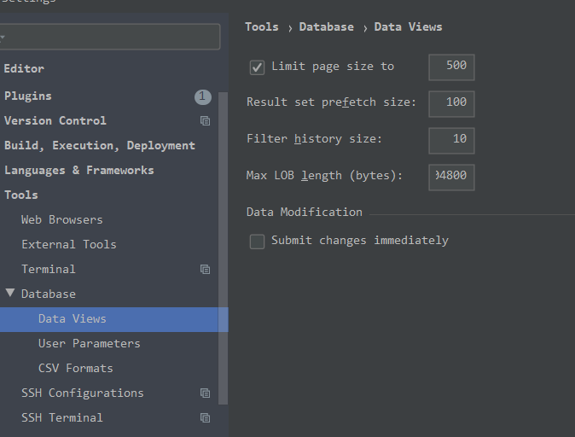The width and height of the screenshot is (575, 437).
Task: Select Build, Execution, Deployment category
Action: (x=99, y=146)
